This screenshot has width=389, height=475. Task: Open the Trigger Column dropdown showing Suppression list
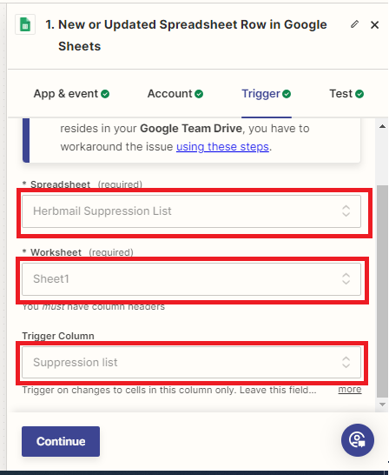pos(191,362)
